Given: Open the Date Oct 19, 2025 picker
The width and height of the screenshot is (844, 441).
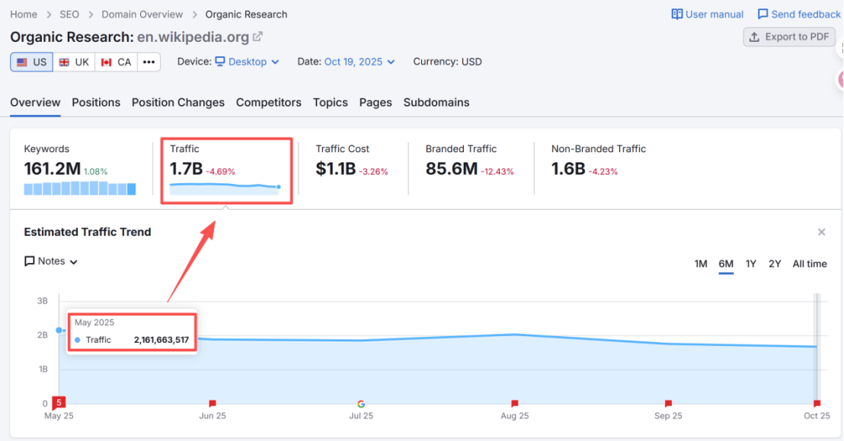Looking at the screenshot, I should coord(360,62).
